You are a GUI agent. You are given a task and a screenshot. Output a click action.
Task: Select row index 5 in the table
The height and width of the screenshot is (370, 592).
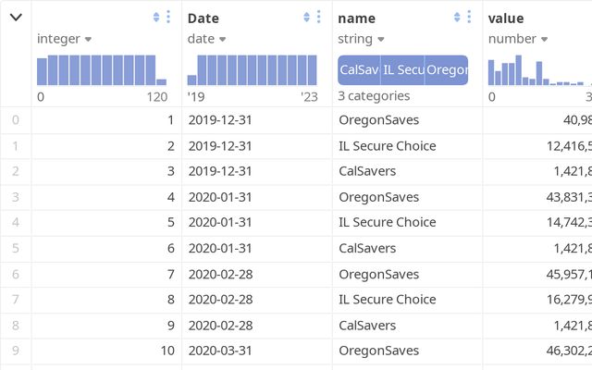[15, 248]
